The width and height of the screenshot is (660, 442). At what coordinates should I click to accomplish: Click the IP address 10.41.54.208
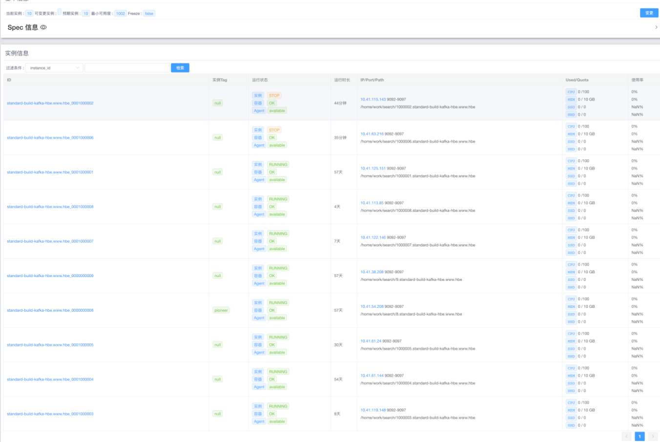pyautogui.click(x=371, y=306)
